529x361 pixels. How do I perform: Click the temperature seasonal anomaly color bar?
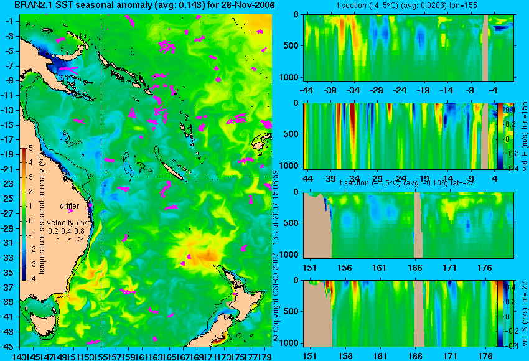[24, 214]
